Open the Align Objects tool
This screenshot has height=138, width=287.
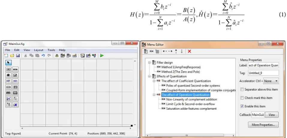click(57, 56)
